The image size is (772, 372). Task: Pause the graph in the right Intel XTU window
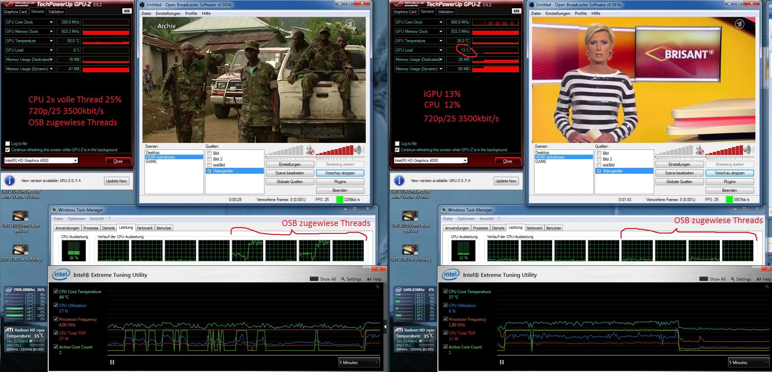pyautogui.click(x=502, y=362)
